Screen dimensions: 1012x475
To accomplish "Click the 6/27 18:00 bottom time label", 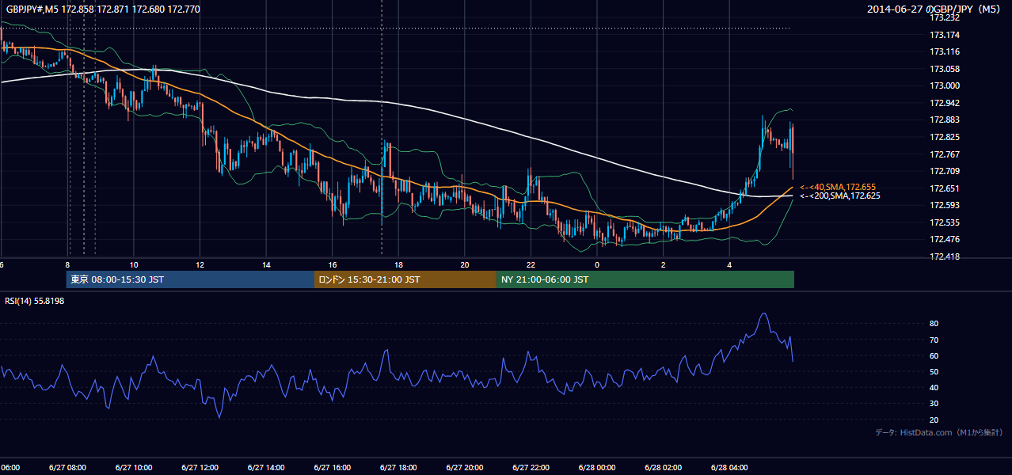I will point(398,468).
